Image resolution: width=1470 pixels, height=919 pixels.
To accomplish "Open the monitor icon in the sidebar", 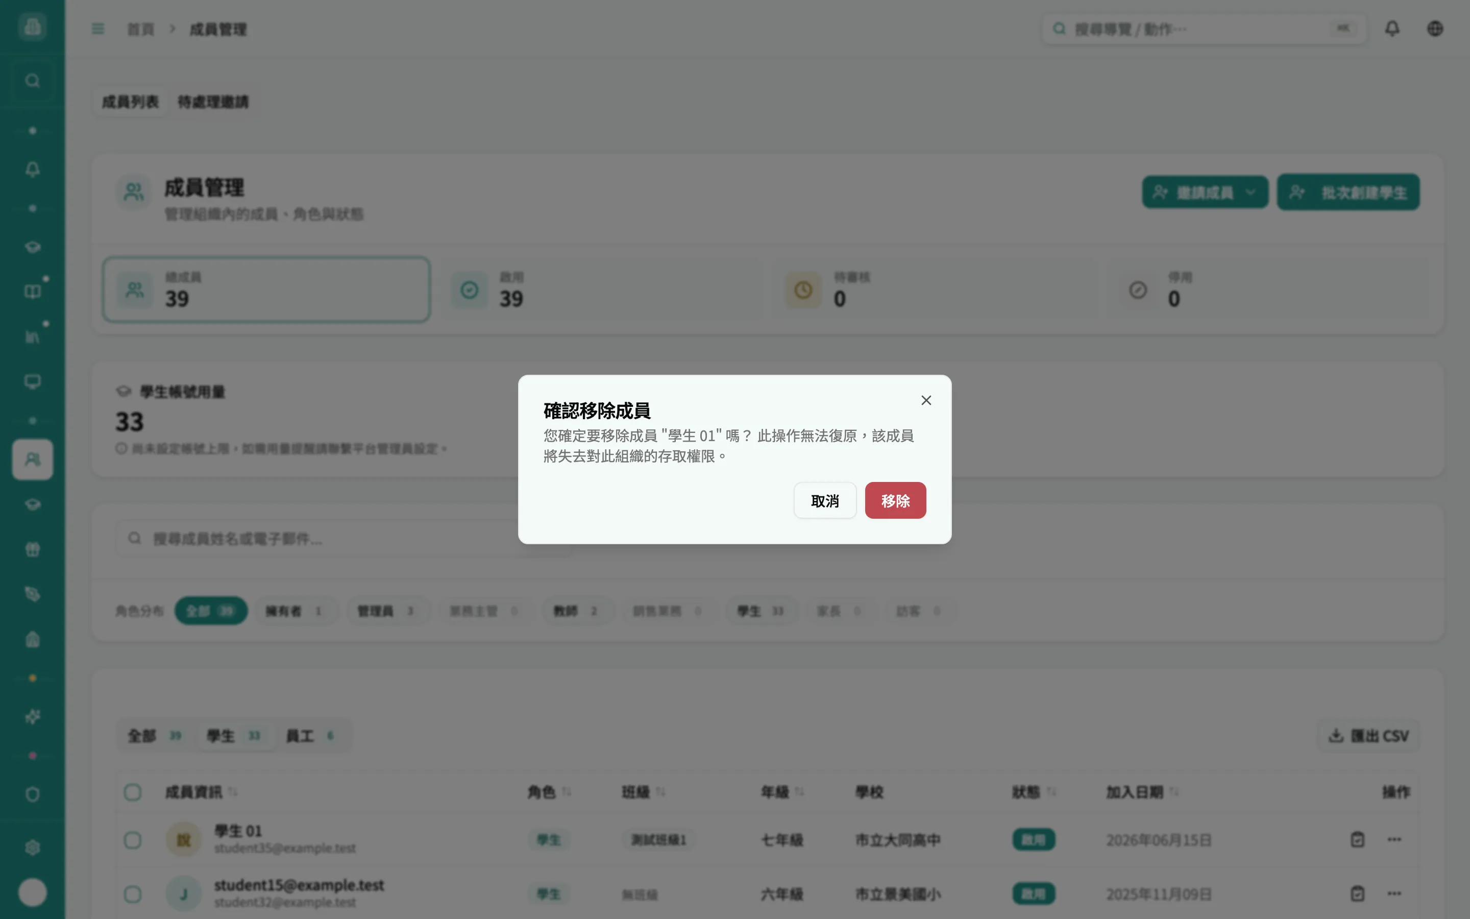I will pyautogui.click(x=32, y=382).
